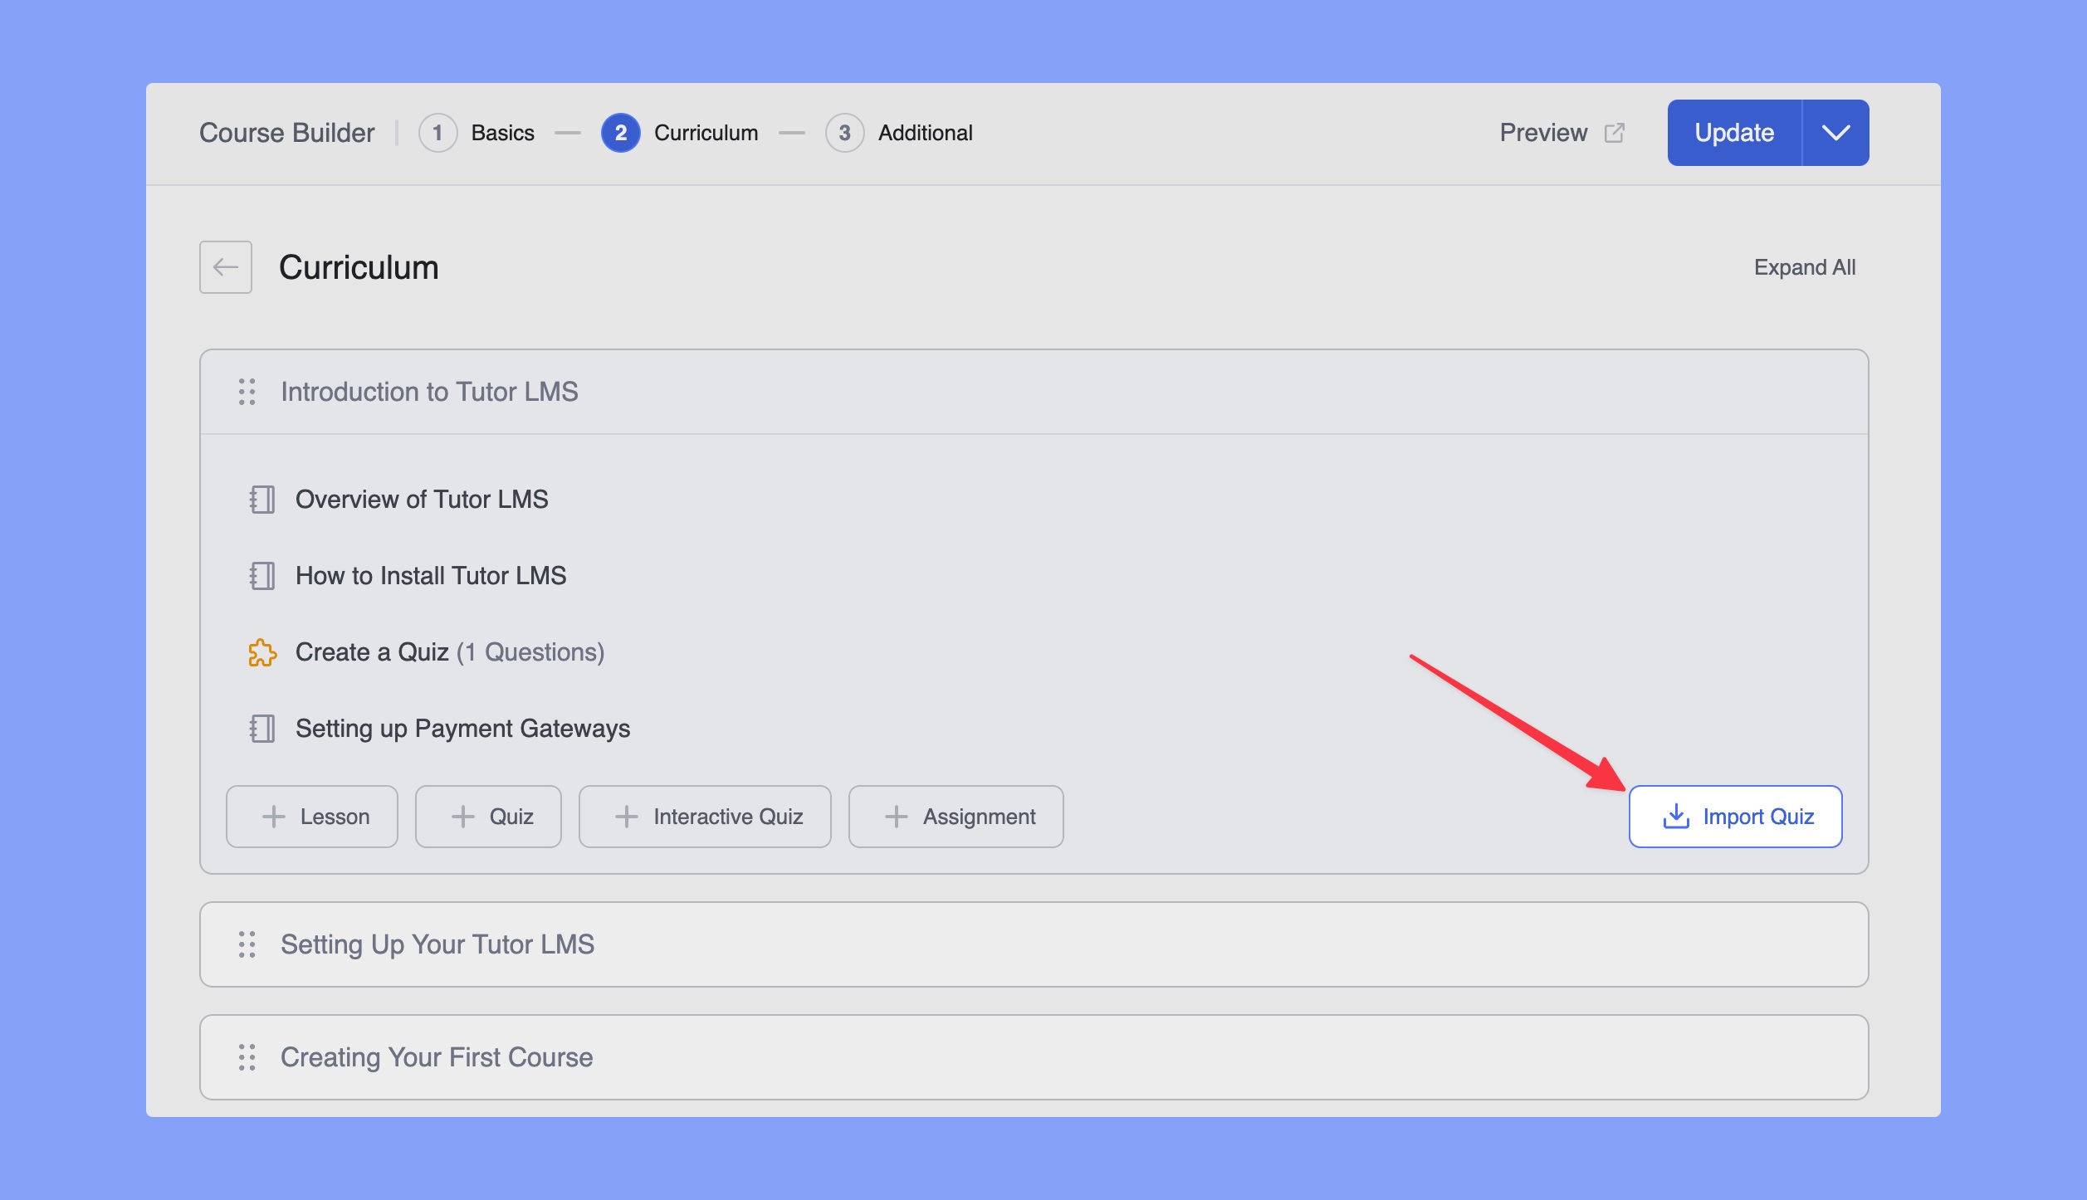2087x1200 pixels.
Task: Add a new Lesson
Action: click(x=312, y=817)
